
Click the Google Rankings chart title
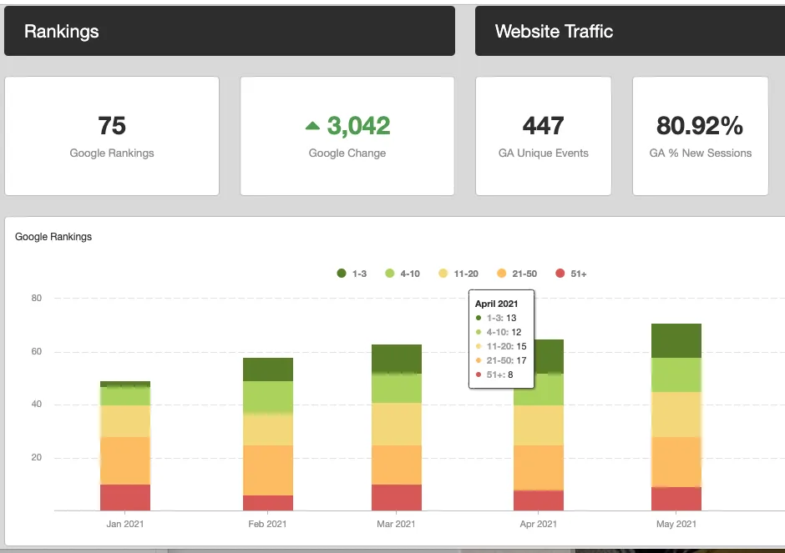tap(53, 237)
